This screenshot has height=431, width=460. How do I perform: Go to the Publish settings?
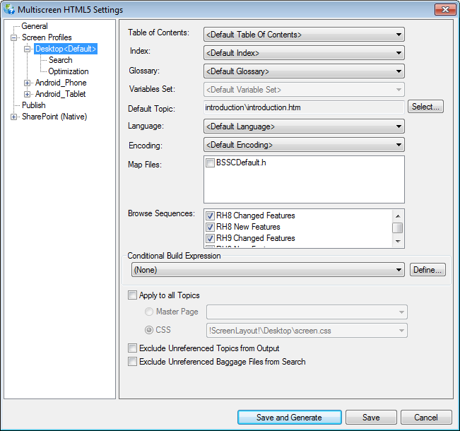coord(33,105)
